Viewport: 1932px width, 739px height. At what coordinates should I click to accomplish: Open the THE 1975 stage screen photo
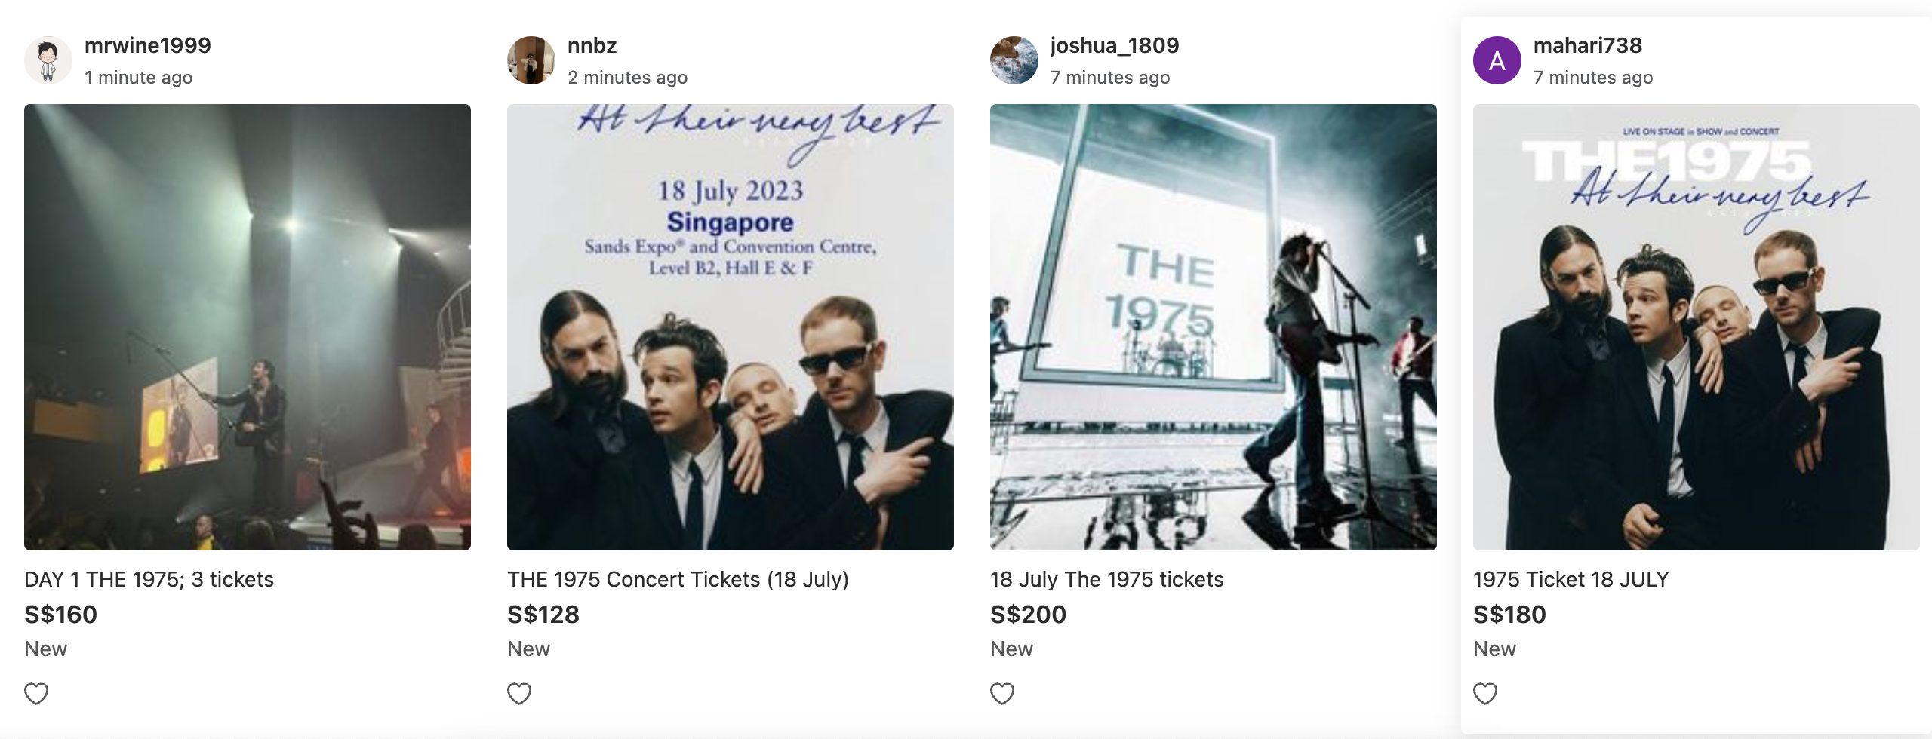tap(1214, 327)
